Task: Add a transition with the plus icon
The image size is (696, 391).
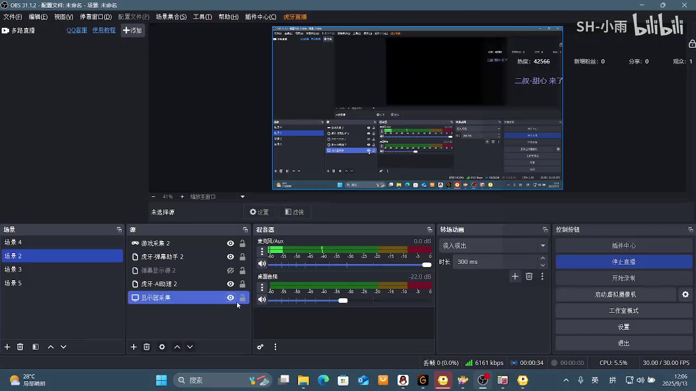Action: point(515,276)
